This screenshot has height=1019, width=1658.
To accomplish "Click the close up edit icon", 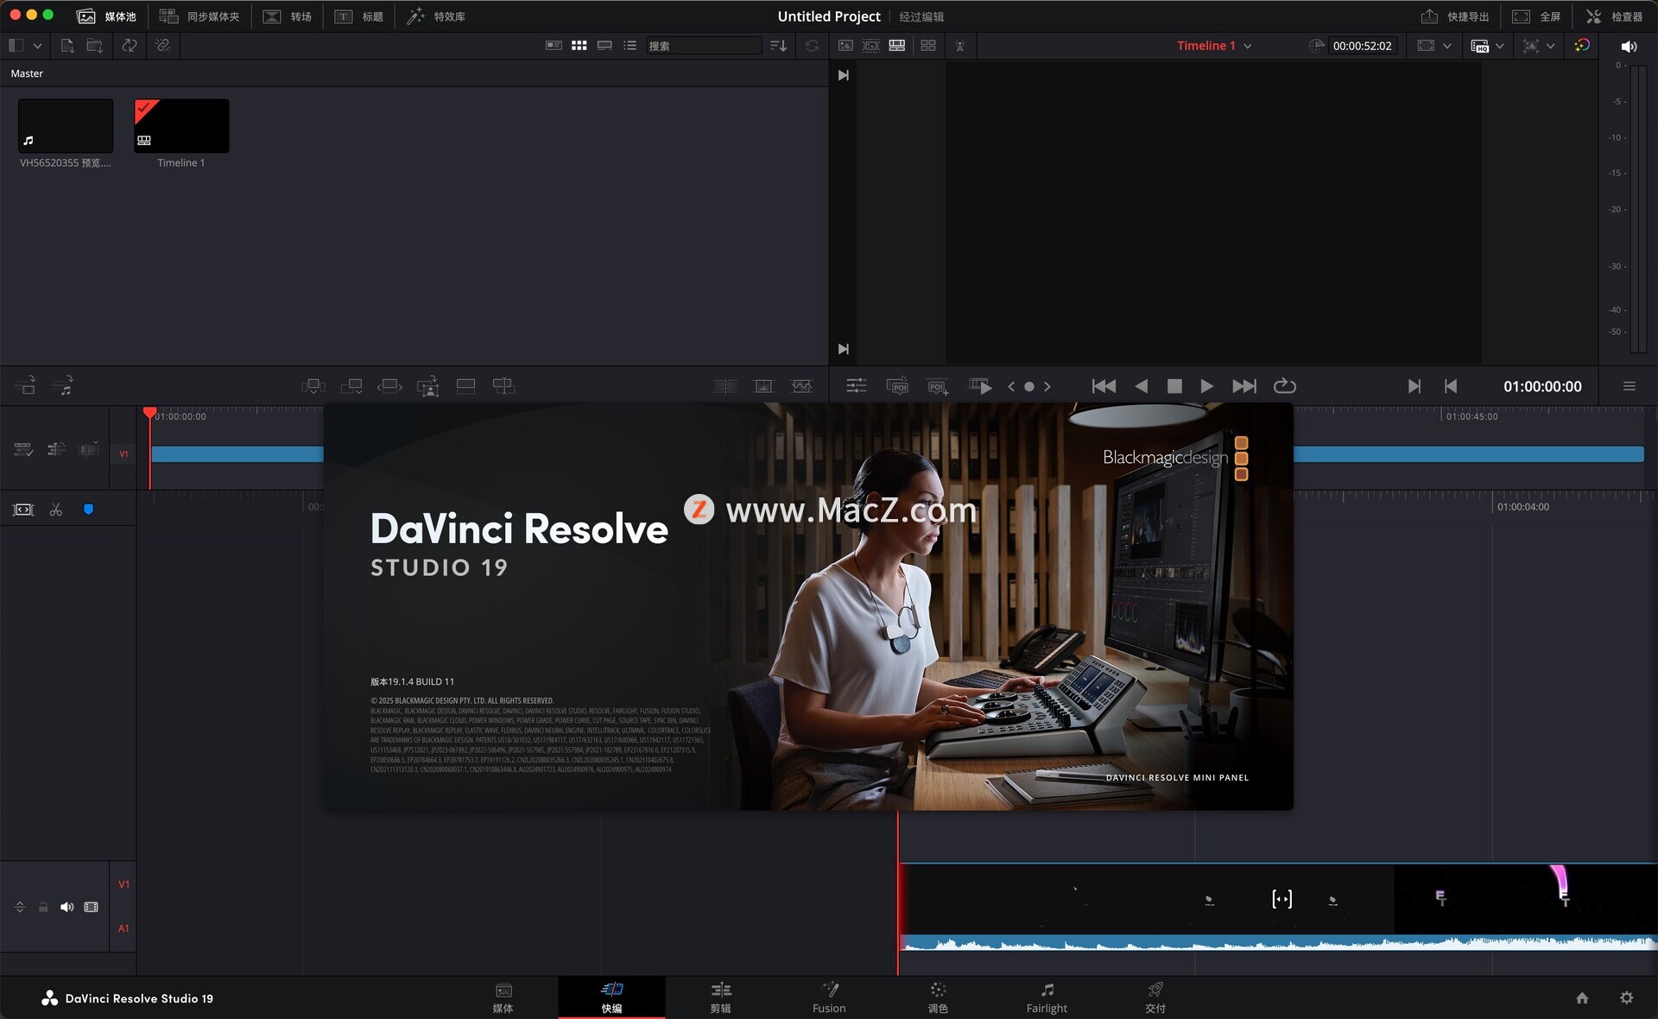I will click(428, 386).
